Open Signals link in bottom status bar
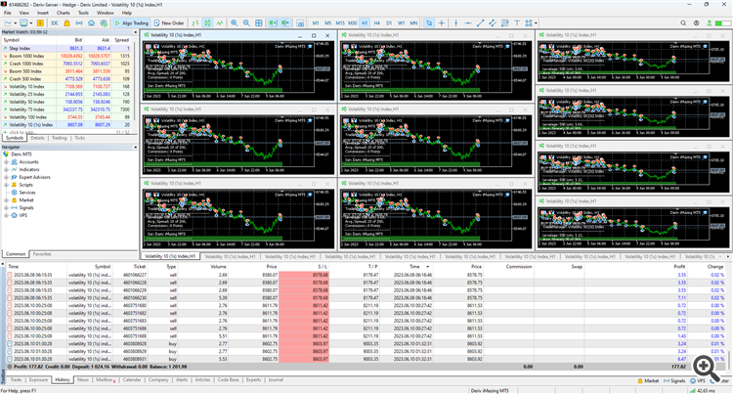733x394 pixels. [674, 381]
